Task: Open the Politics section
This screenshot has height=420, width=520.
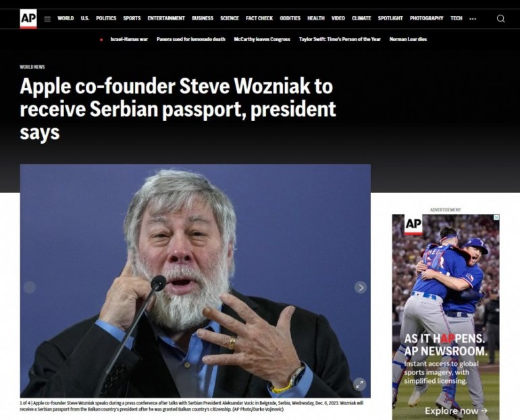Action: tap(106, 18)
